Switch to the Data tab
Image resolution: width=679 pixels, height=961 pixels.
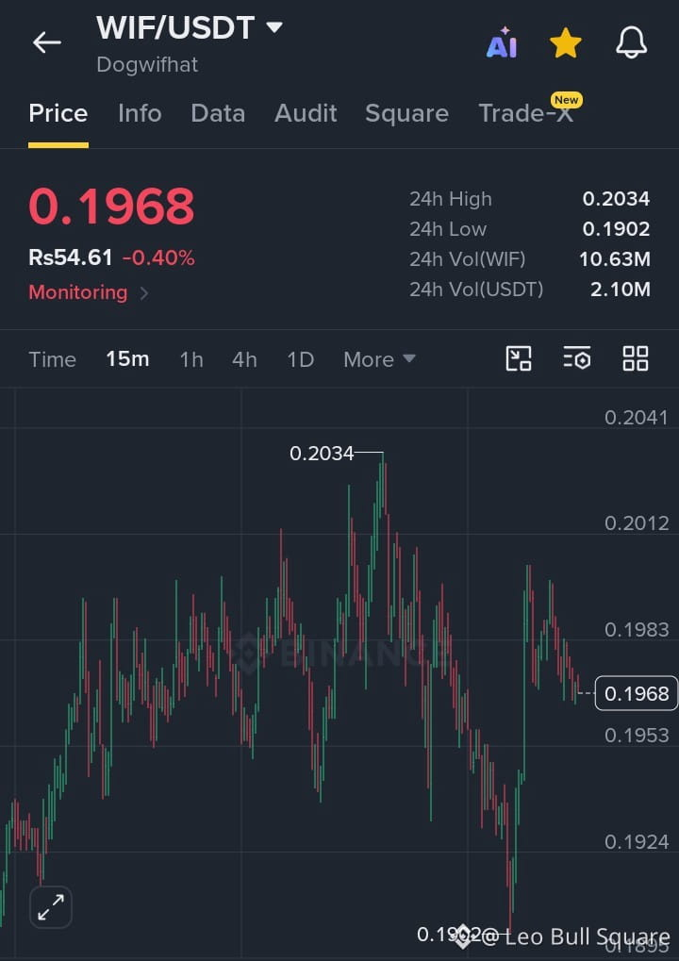point(218,113)
